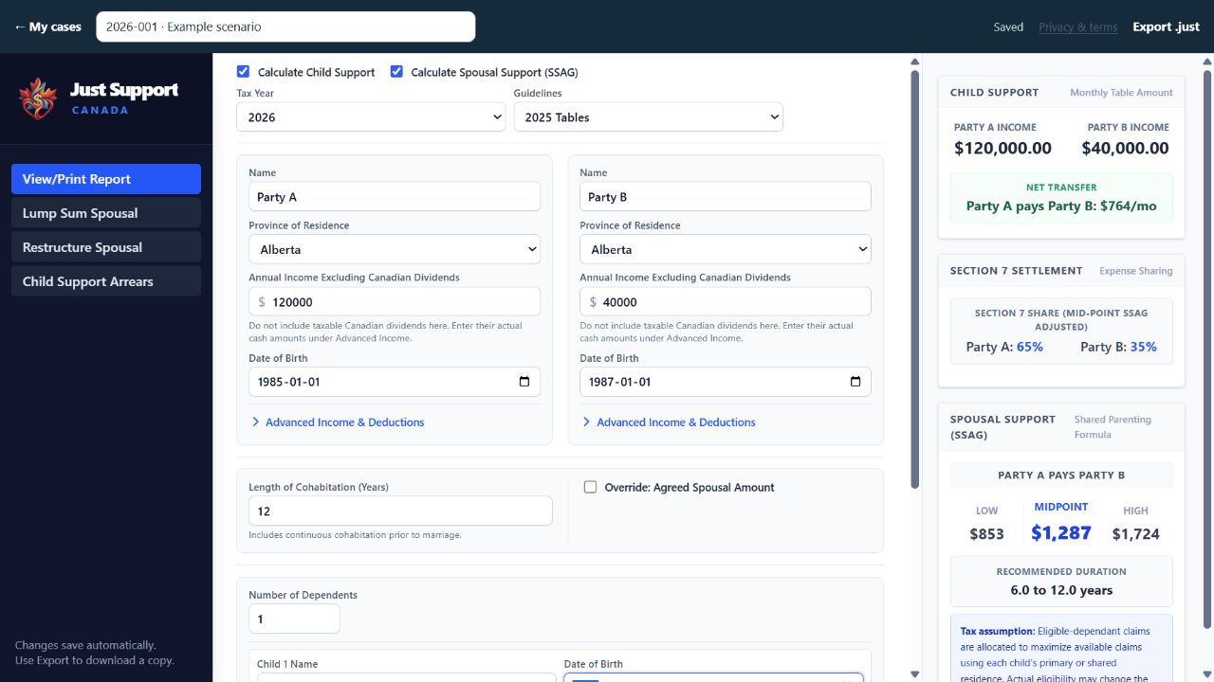Click the case title field 2026-001 Example scenario
This screenshot has height=682, width=1214.
click(x=285, y=27)
